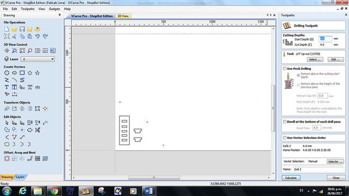Create a new file with the blank page icon
349x196 pixels.
pyautogui.click(x=7, y=29)
